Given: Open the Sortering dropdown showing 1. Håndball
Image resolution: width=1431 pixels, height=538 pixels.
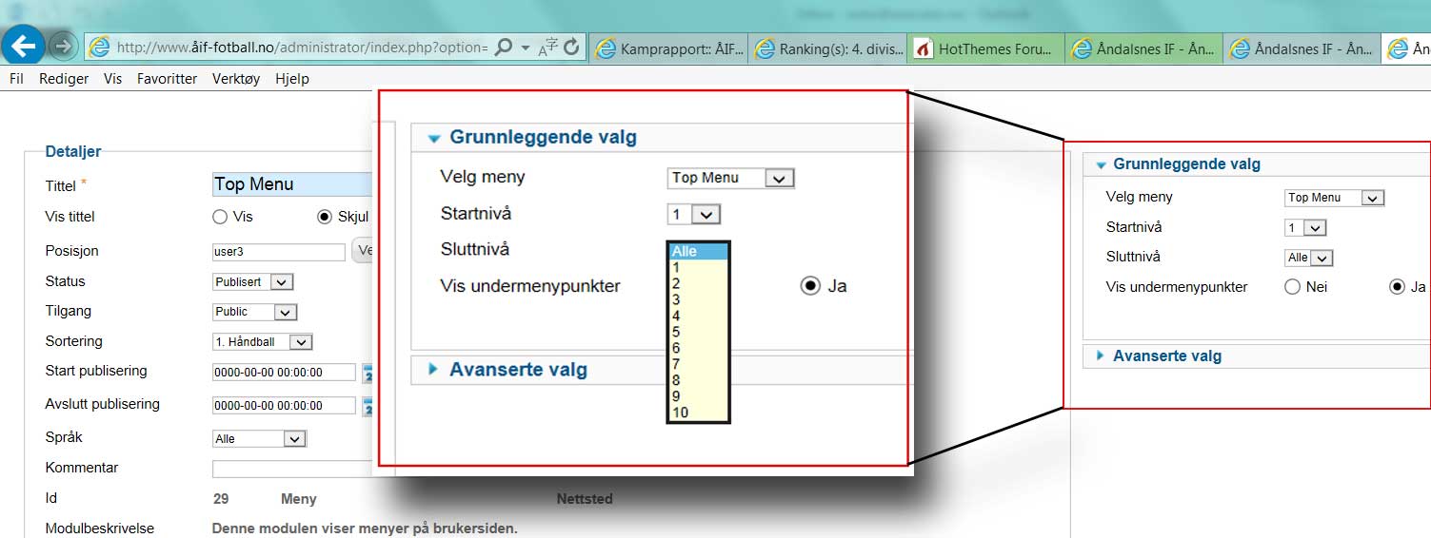Looking at the screenshot, I should (262, 341).
